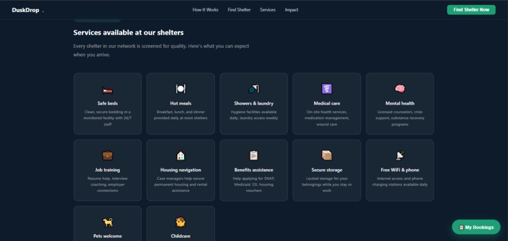This screenshot has width=508, height=241.
Task: Click description Breakfast, lunch, and dinner provided daily
Action: (x=180, y=115)
